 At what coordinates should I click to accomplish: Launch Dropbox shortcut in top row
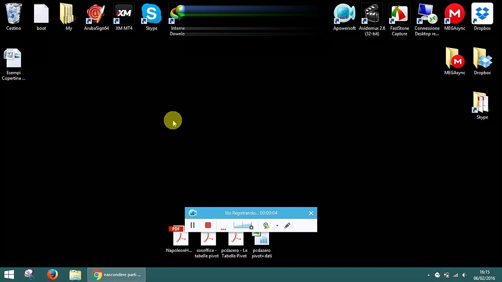pos(482,17)
